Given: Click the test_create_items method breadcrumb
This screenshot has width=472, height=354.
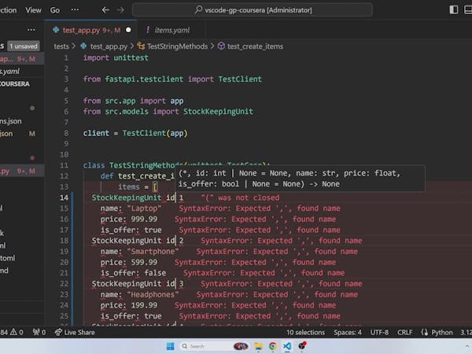Looking at the screenshot, I should point(255,46).
